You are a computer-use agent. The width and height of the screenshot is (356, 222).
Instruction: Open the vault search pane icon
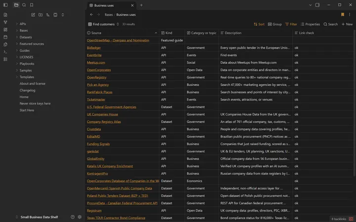click(24, 5)
